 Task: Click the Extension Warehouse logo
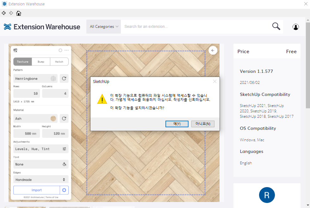click(42, 27)
